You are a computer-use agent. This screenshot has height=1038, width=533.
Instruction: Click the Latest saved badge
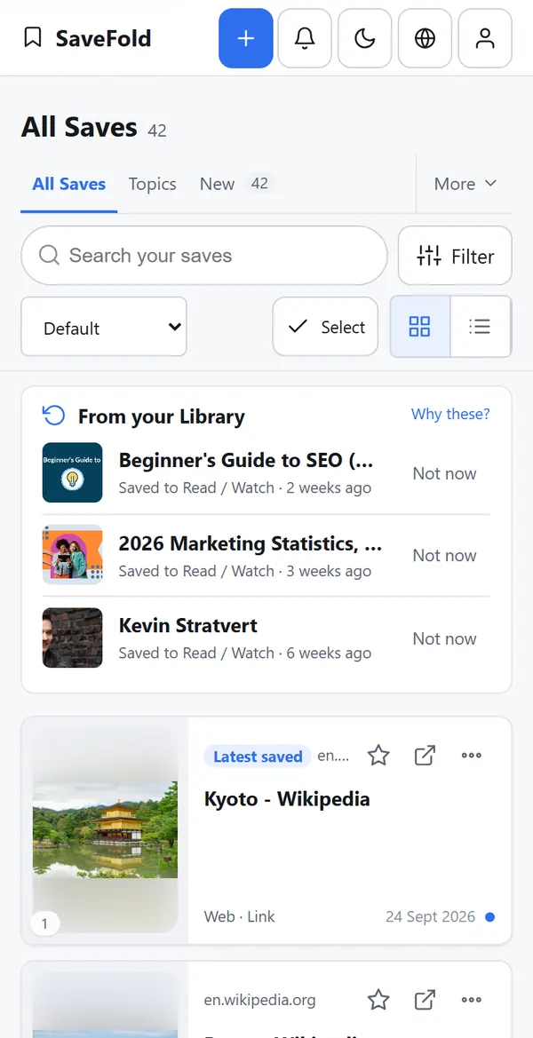click(x=258, y=756)
